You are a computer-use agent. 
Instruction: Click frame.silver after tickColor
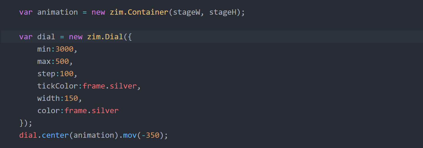click(x=110, y=86)
